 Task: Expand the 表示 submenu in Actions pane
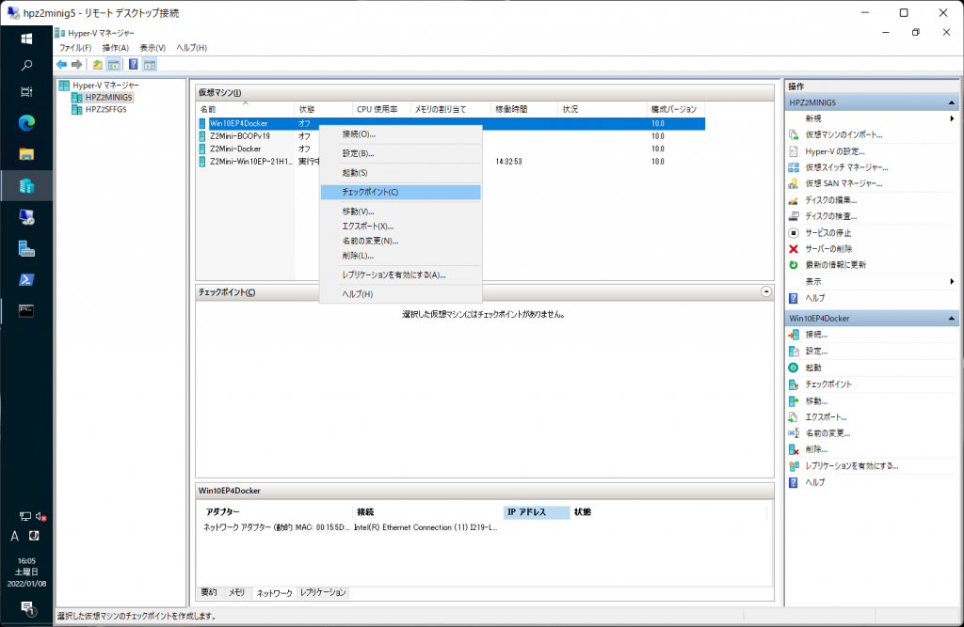point(952,282)
